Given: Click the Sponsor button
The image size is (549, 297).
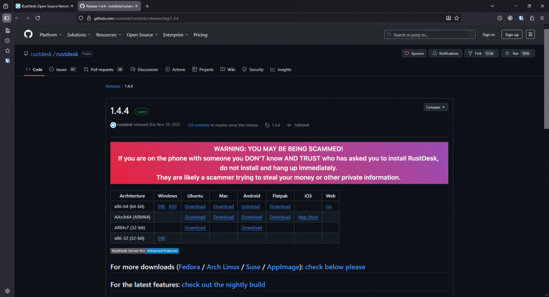Looking at the screenshot, I should [x=414, y=53].
